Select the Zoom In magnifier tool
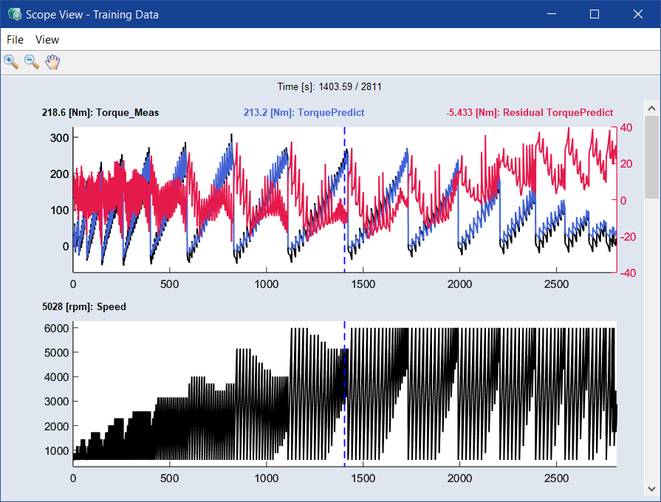The width and height of the screenshot is (661, 502). coord(11,62)
